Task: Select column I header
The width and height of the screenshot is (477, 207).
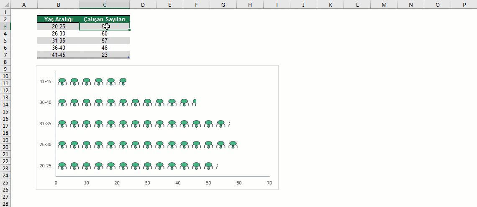Action: (277, 5)
